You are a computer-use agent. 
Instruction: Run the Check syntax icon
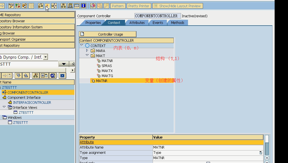click(x=41, y=6)
